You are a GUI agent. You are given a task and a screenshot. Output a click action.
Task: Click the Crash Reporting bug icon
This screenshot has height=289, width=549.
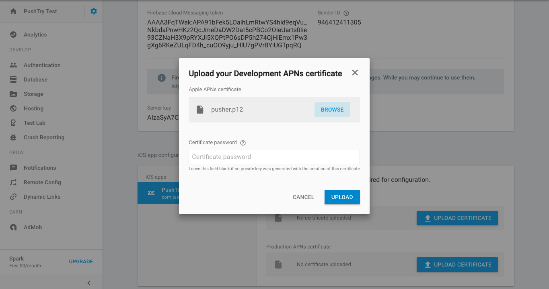[13, 137]
